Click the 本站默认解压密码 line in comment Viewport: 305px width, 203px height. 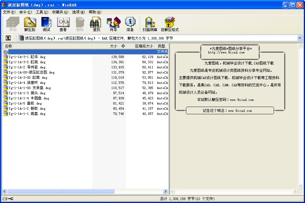tap(225, 100)
